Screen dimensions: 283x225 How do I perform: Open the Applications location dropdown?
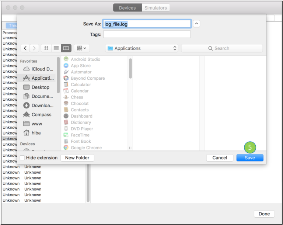tap(141, 48)
